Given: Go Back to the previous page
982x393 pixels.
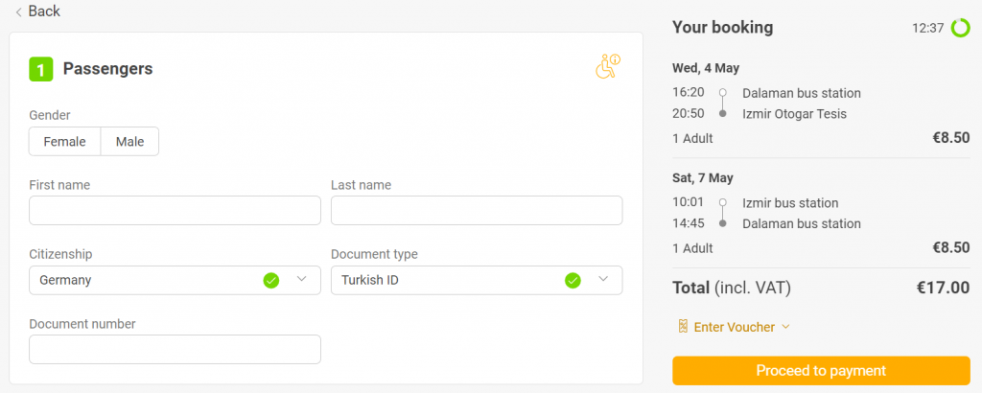Looking at the screenshot, I should (37, 12).
